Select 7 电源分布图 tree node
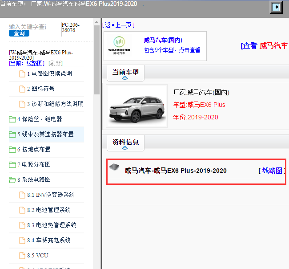The height and width of the screenshot is (269, 289). pyautogui.click(x=34, y=165)
